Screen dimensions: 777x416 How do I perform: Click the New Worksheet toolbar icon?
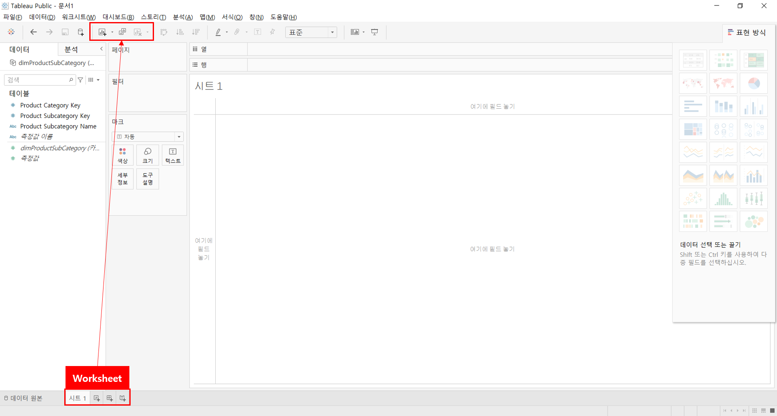[x=102, y=32]
